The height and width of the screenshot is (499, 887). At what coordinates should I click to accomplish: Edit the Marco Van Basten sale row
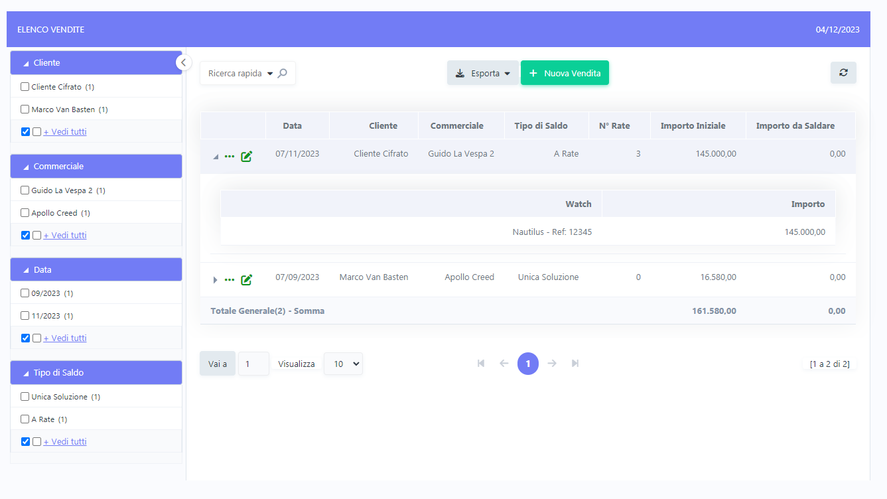[x=246, y=280]
